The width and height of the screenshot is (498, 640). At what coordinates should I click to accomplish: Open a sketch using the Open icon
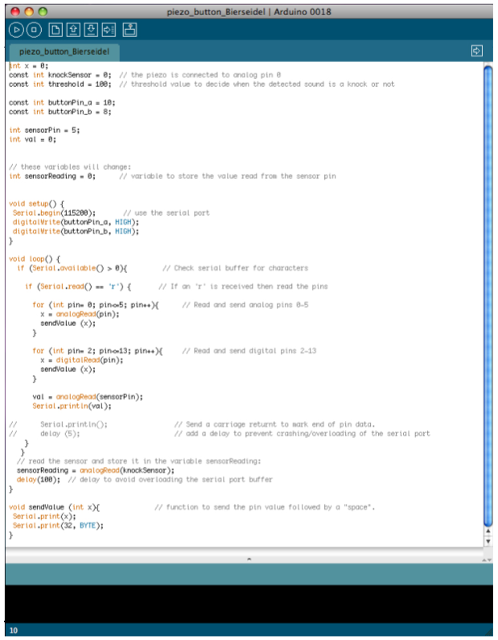tap(72, 30)
